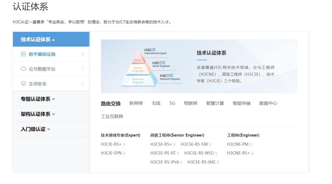
Task: Click the 高级工程师(Senior Engineer) column heading
Action: pyautogui.click(x=177, y=135)
